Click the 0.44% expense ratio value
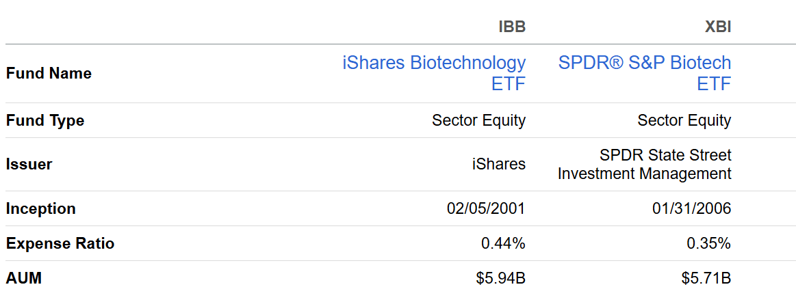Viewport: 796px width, 302px height. coord(502,243)
